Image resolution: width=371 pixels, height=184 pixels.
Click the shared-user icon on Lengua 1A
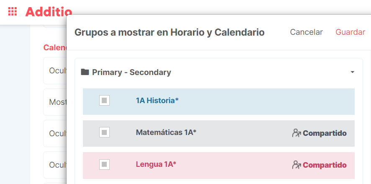tap(296, 165)
